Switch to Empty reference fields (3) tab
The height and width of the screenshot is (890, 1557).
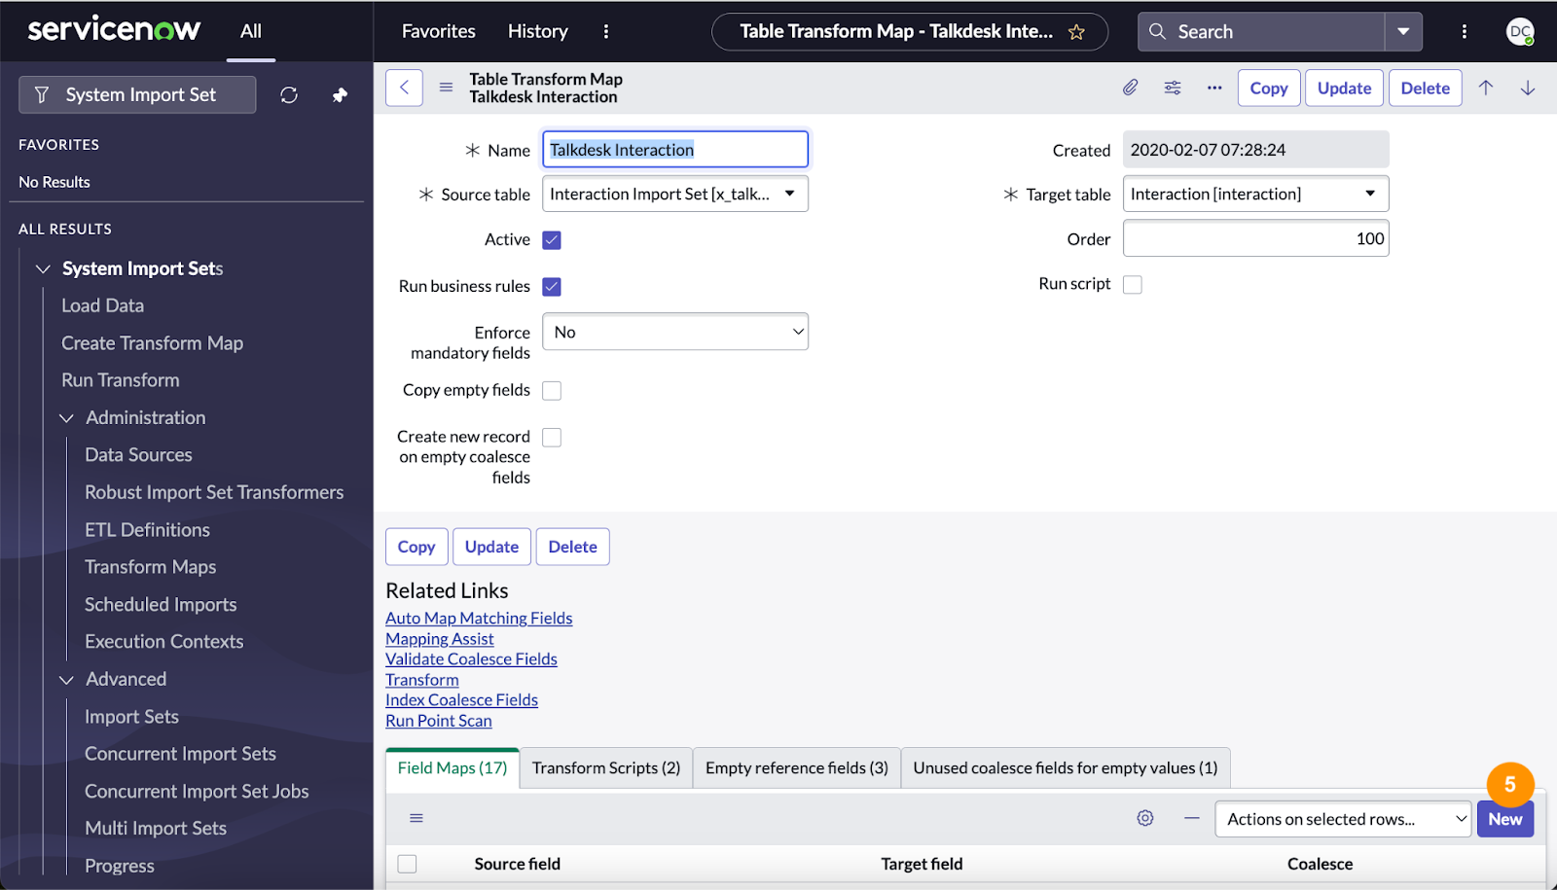tap(797, 767)
